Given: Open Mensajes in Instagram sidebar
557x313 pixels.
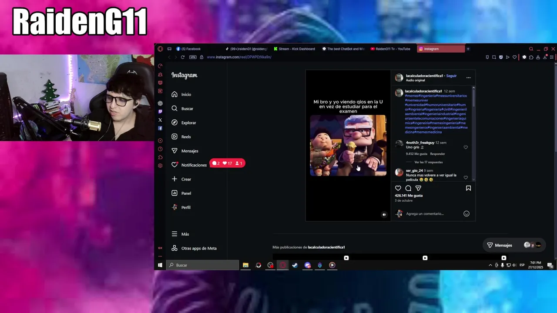Looking at the screenshot, I should point(185,151).
